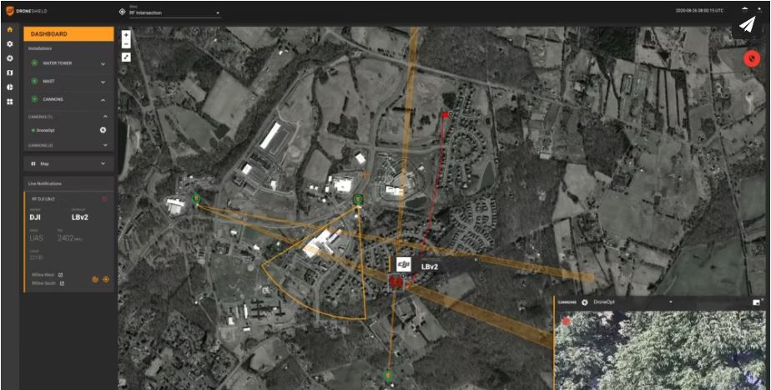Open the gear settings icon in the sidebar
This screenshot has height=390, width=771.
pyautogui.click(x=9, y=43)
